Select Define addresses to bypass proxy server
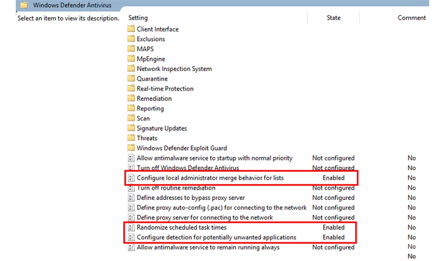The image size is (445, 261). coord(186,198)
